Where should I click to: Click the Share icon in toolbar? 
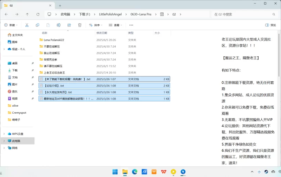[x=69, y=25]
